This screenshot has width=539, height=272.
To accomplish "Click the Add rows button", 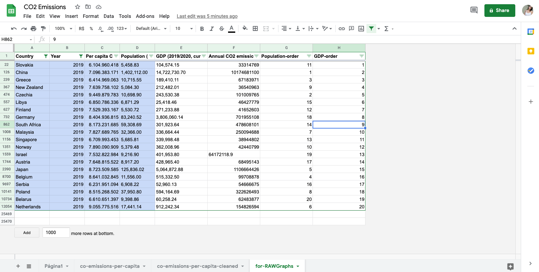I will 27,233.
